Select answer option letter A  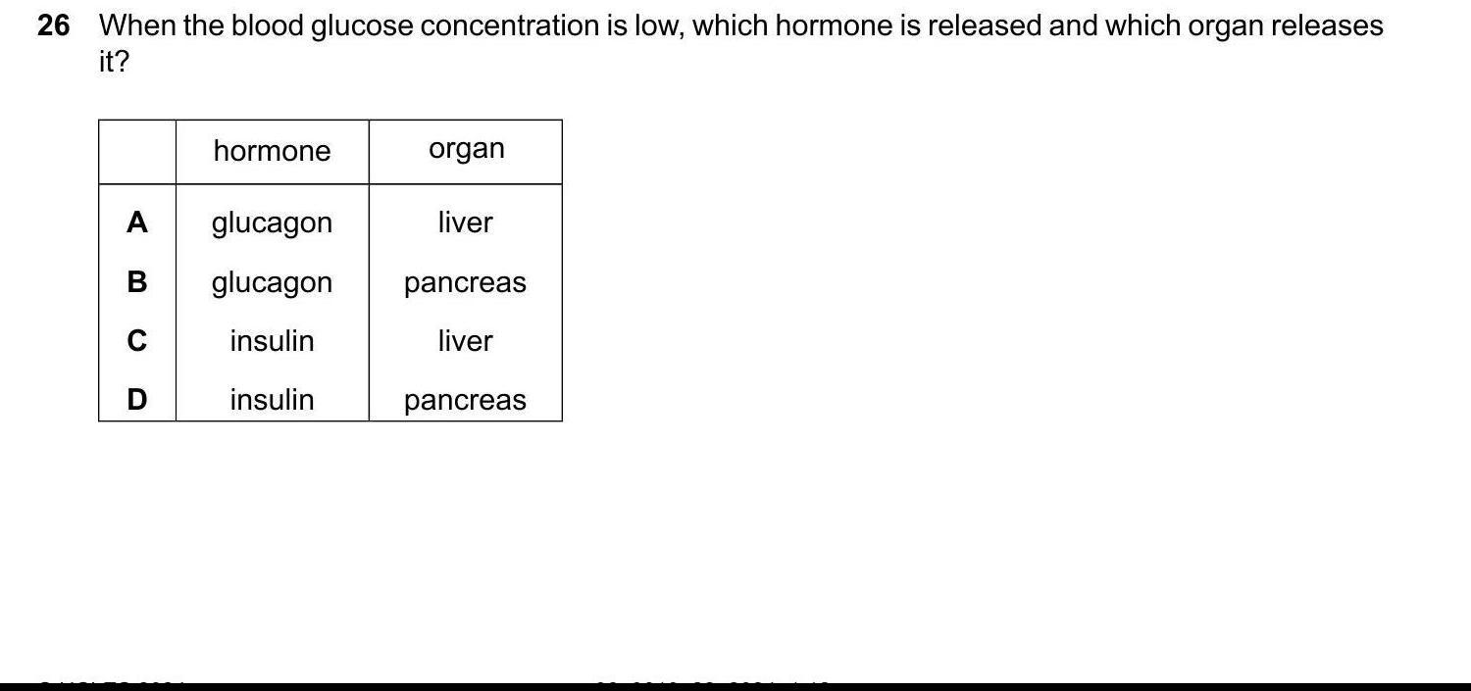(137, 223)
